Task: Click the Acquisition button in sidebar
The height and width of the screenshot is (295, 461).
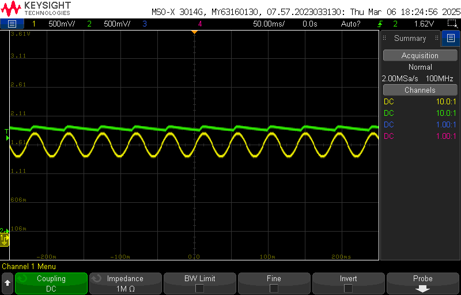Action: pos(420,56)
